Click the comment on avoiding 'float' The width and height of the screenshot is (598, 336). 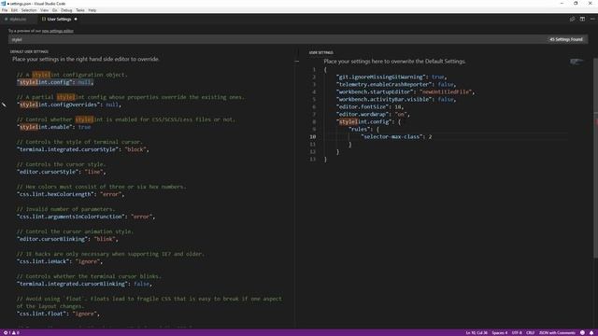coord(149,302)
